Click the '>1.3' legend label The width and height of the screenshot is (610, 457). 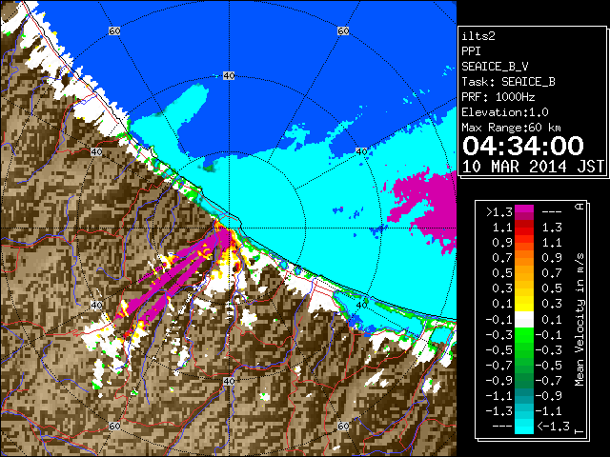pyautogui.click(x=499, y=212)
